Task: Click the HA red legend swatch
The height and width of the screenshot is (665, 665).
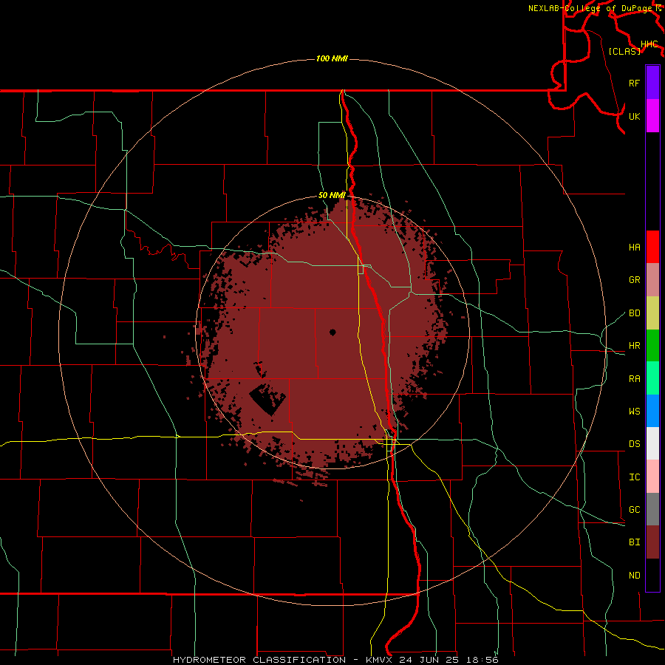Action: pos(652,247)
